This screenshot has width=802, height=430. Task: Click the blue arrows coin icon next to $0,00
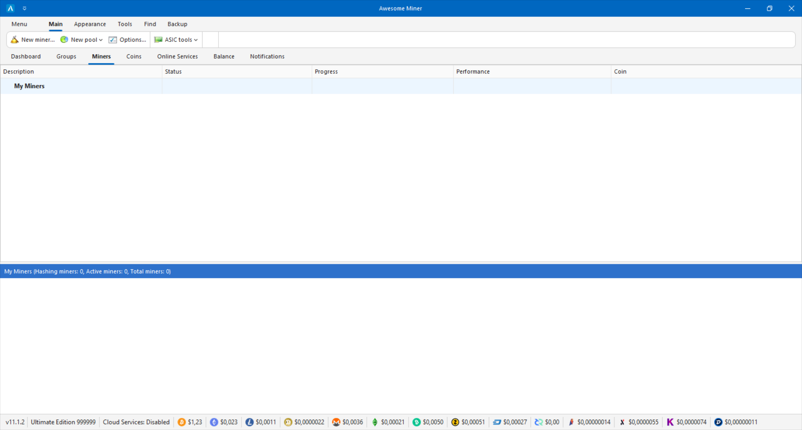click(x=539, y=422)
